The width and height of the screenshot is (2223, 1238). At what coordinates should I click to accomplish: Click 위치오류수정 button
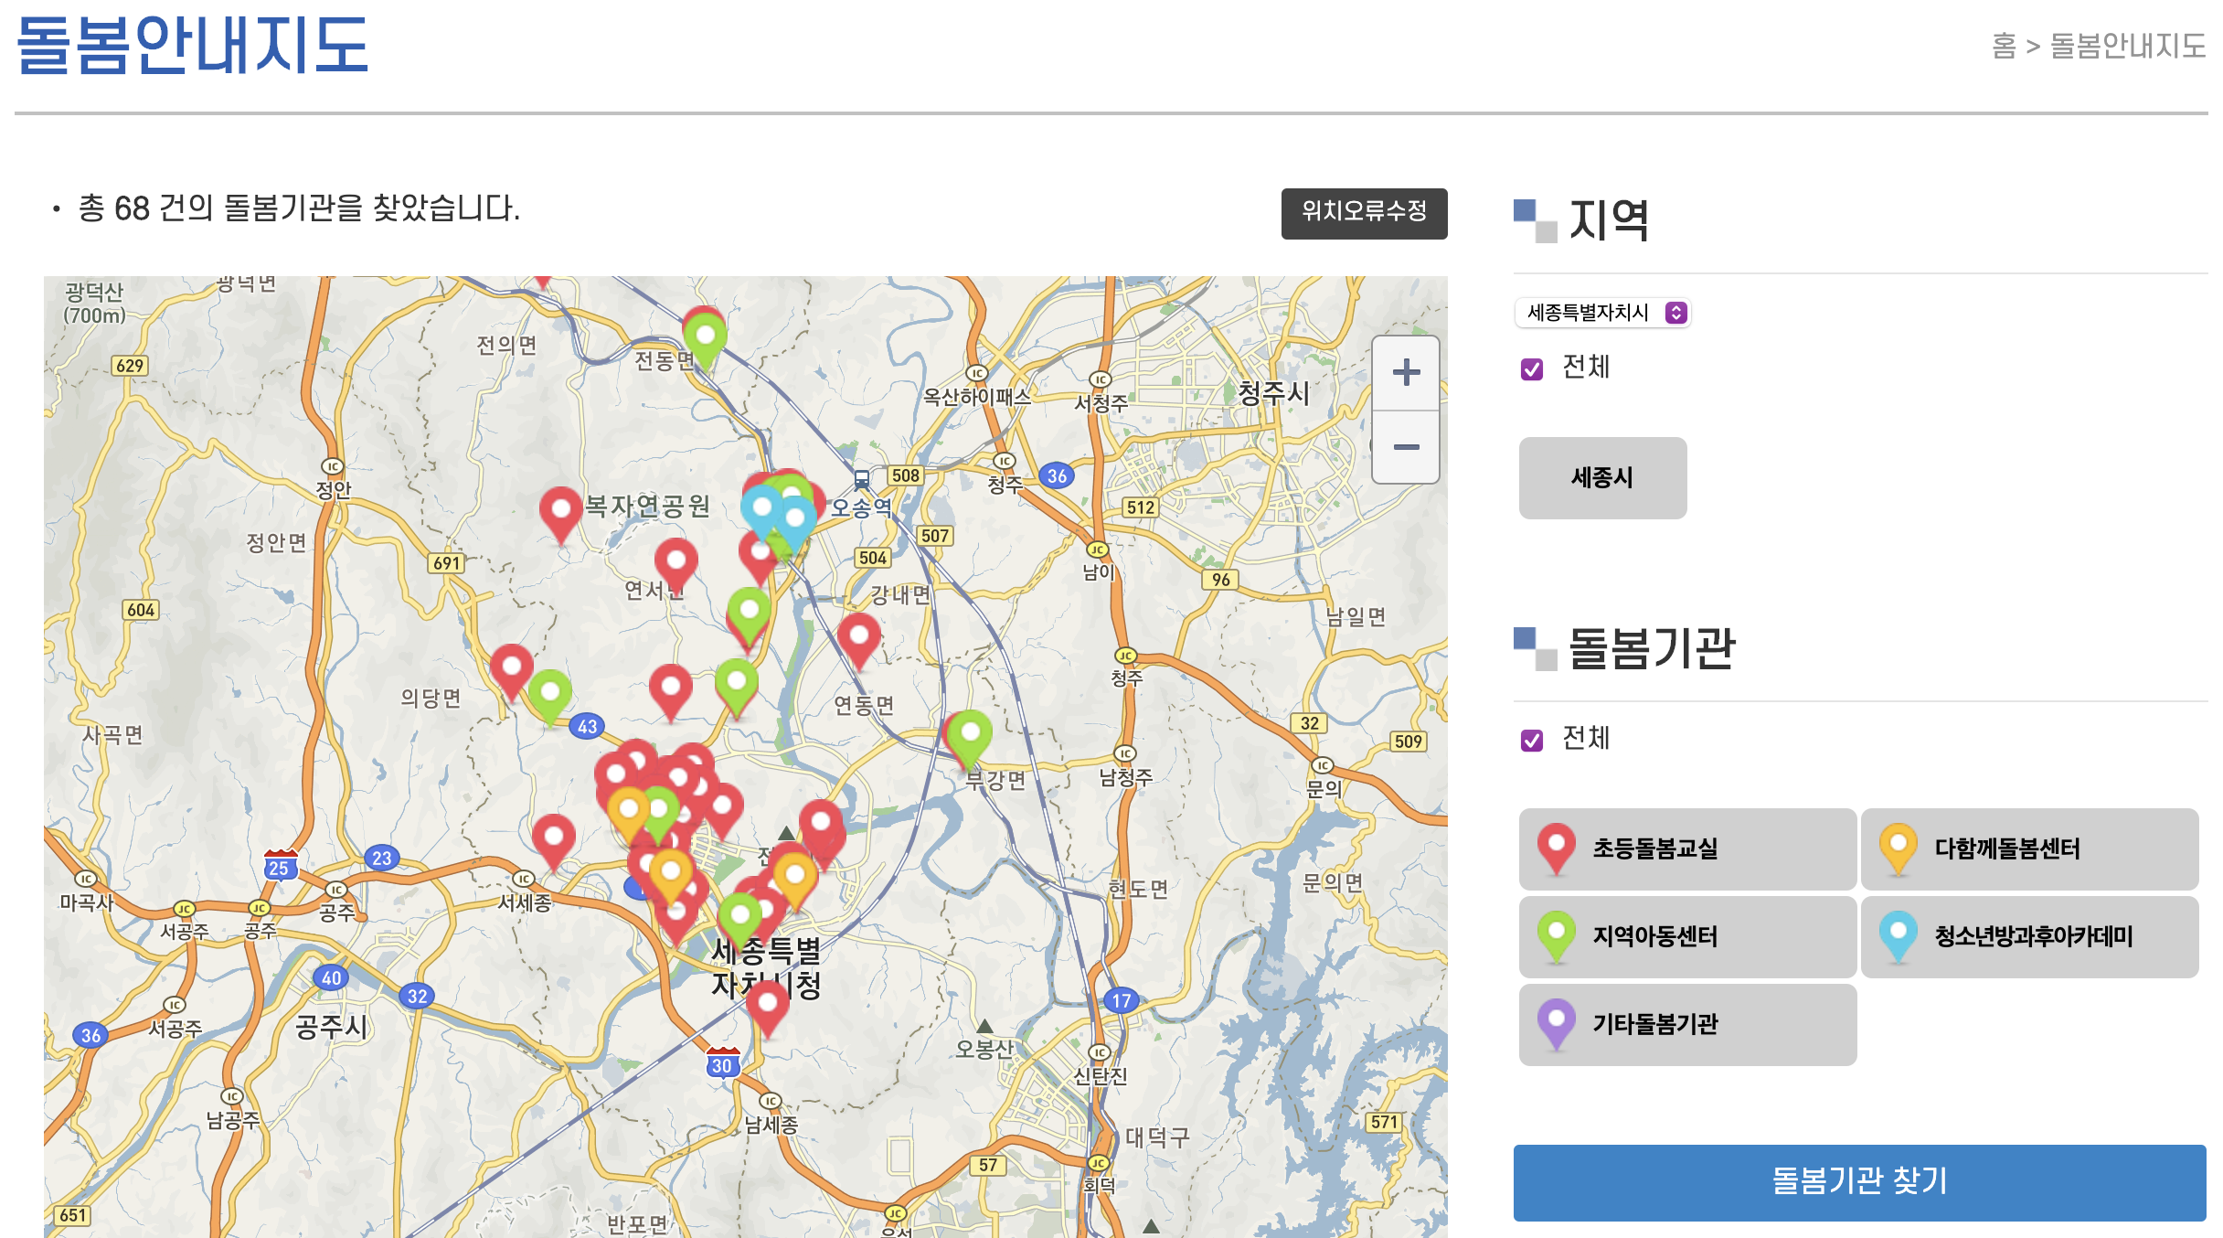[x=1363, y=213]
